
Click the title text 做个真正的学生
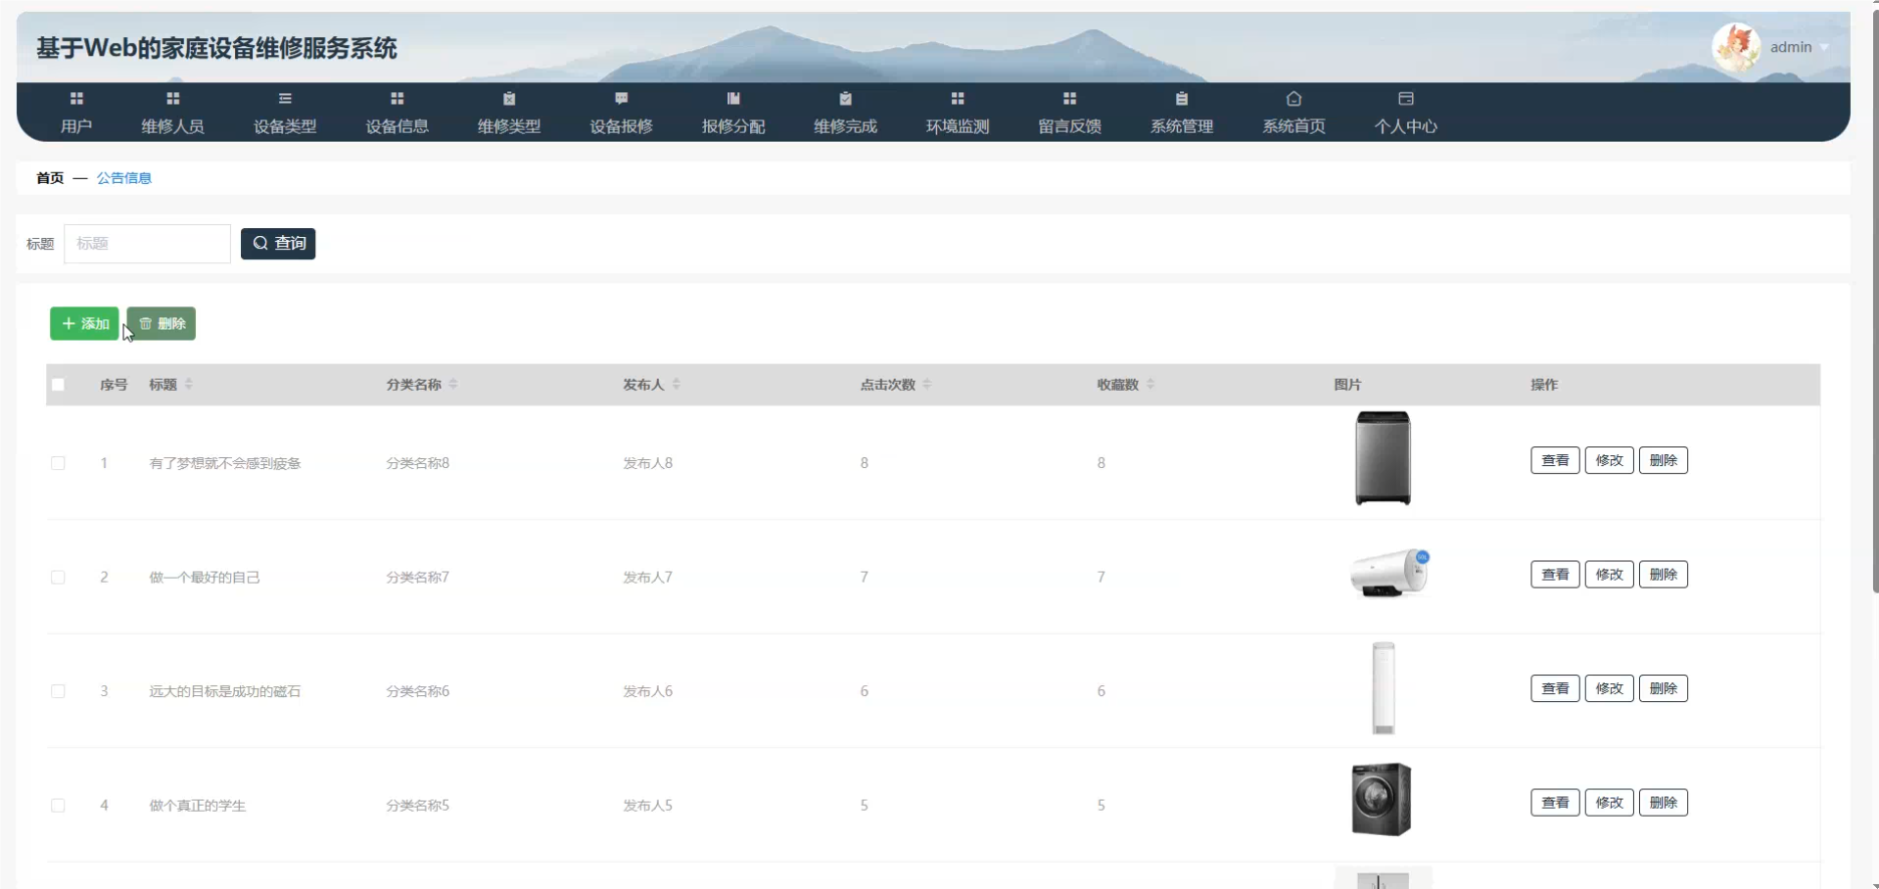tap(198, 806)
